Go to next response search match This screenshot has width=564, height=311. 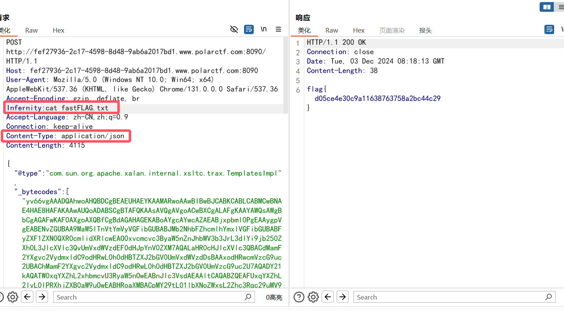(342, 297)
